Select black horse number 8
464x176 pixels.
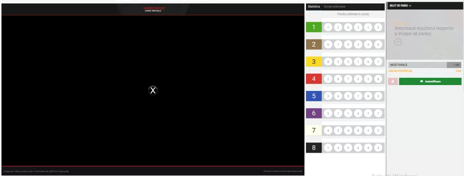click(314, 147)
